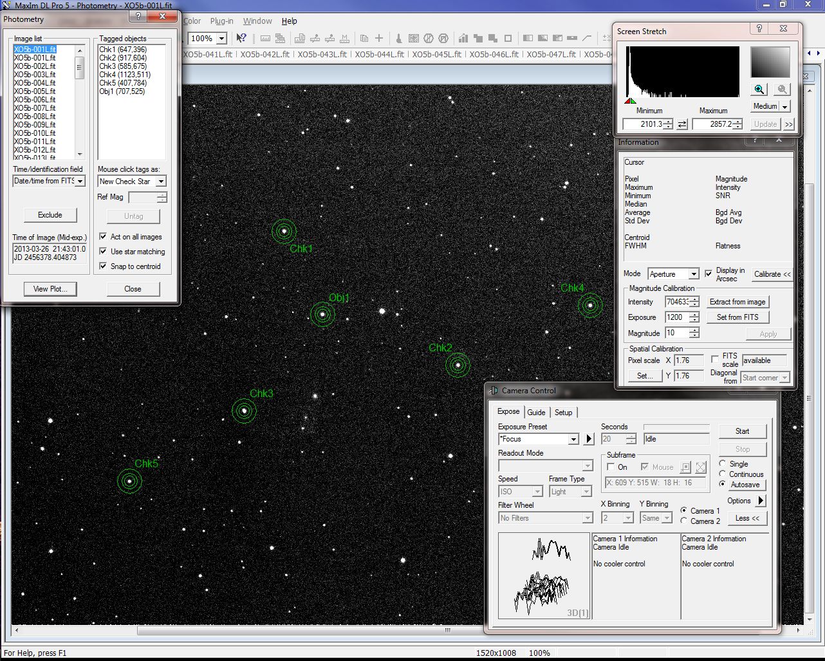Click the crosshair plus toolbar icon

coord(379,39)
